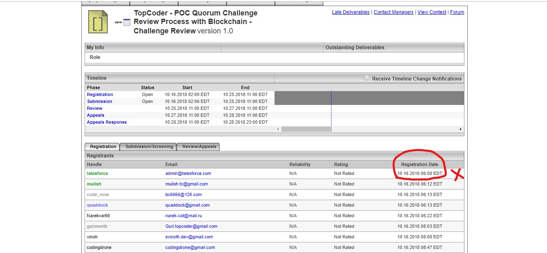Open Narekvar90 handle profile
Screen dimensions: 547x253
click(x=98, y=216)
